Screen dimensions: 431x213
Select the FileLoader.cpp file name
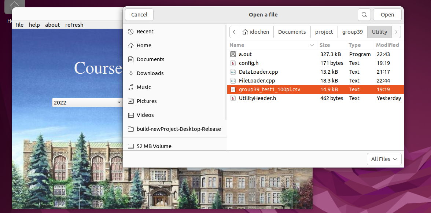coord(257,81)
